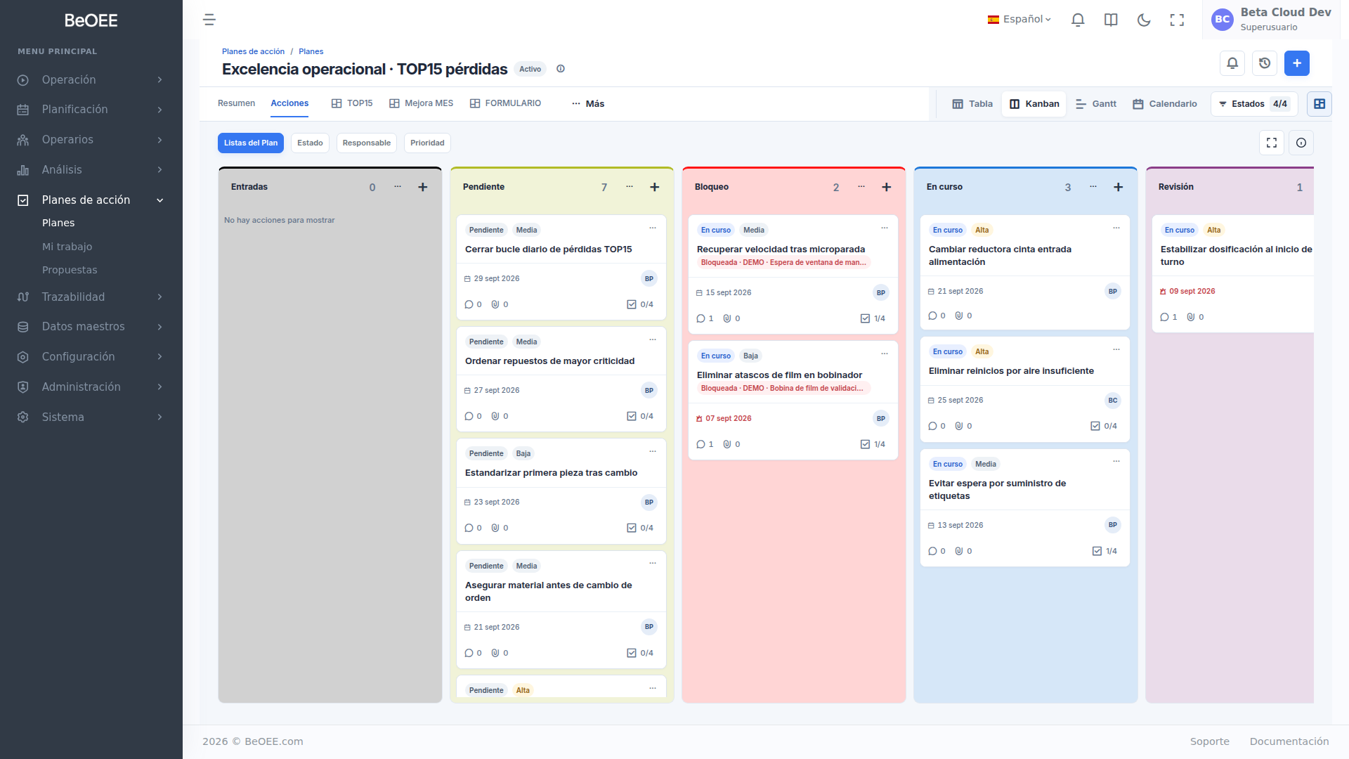Open checklist 1/4 on Evitar espera card
The height and width of the screenshot is (759, 1349).
pos(1104,551)
